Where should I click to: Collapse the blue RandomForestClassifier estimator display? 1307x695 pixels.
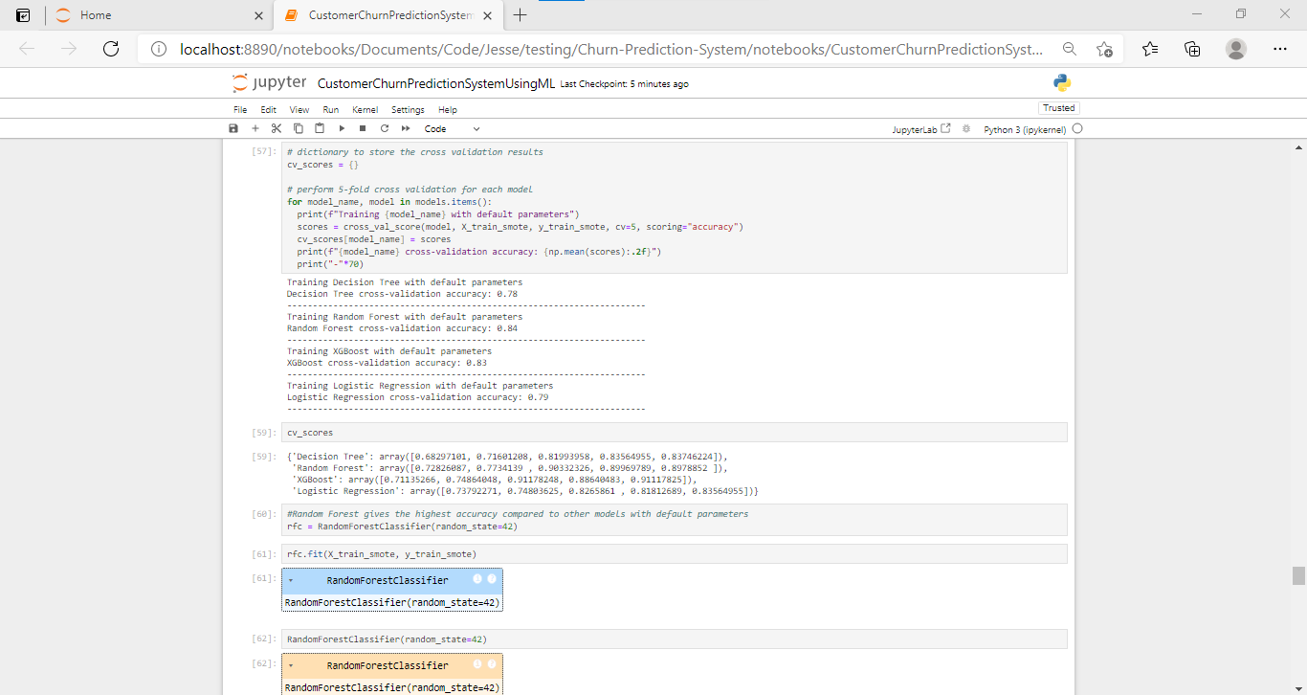tap(288, 579)
